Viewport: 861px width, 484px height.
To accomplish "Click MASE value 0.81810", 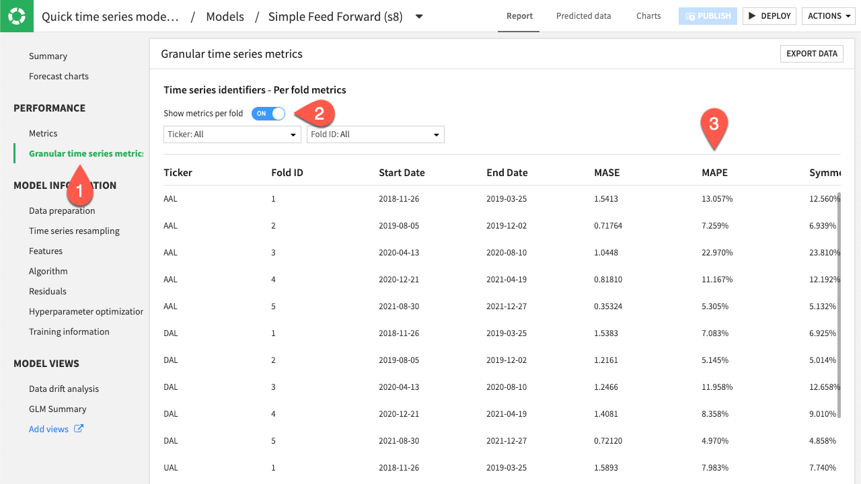I will 608,280.
